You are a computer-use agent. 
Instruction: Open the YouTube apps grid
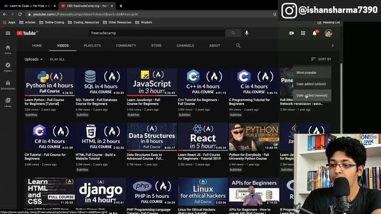[303, 33]
